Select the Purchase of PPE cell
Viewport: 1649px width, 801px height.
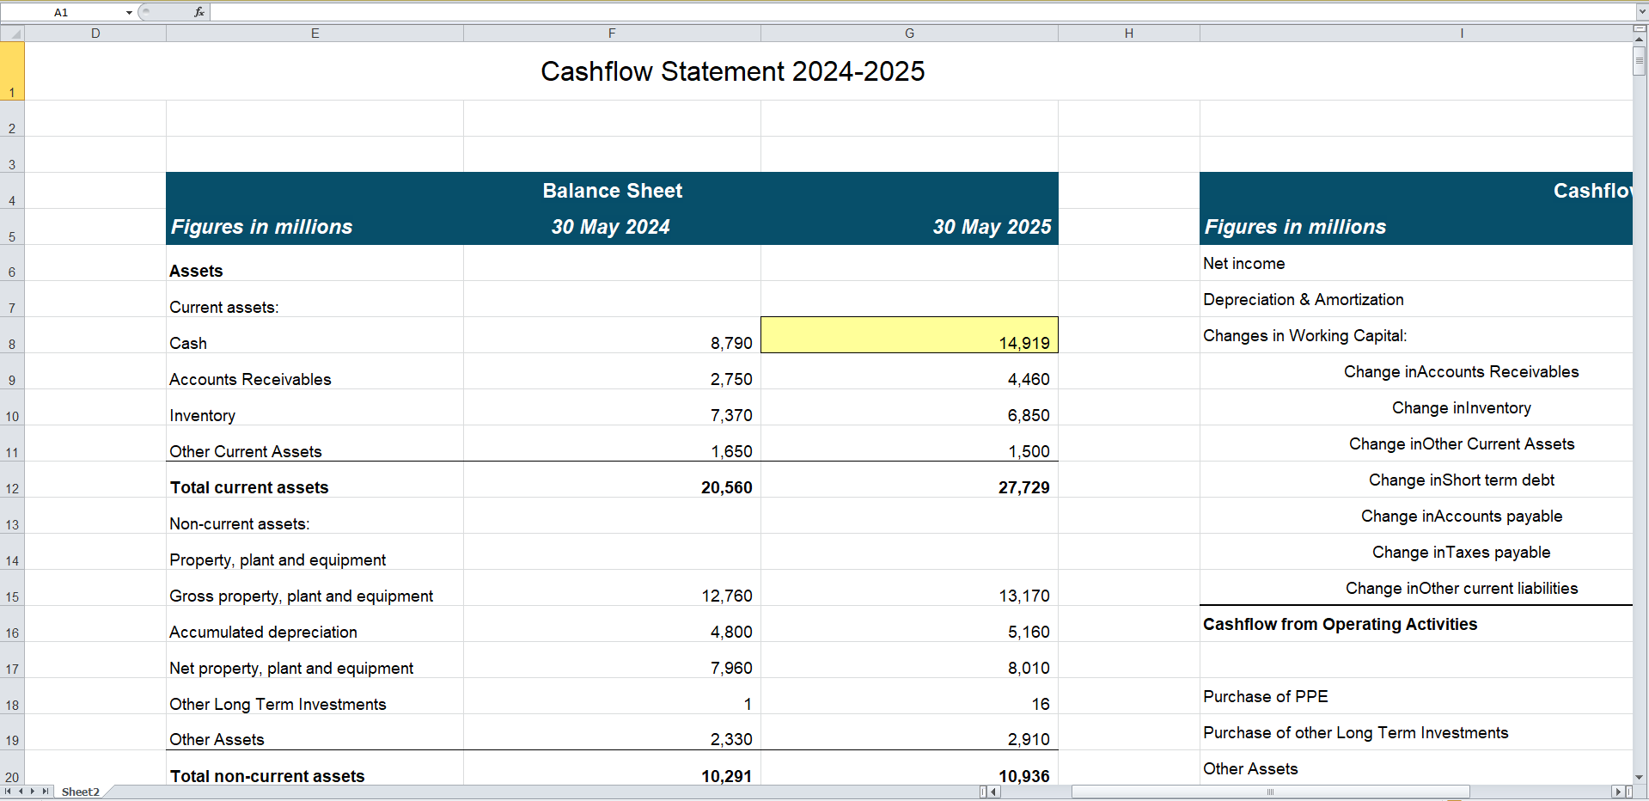(1416, 696)
